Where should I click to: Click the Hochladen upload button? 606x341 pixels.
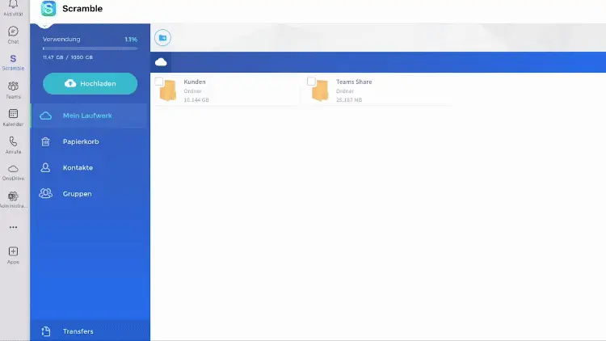pyautogui.click(x=90, y=83)
